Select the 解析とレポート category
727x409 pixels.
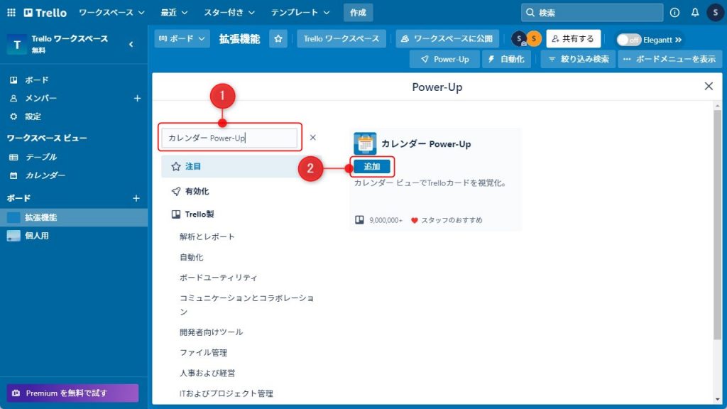point(207,237)
